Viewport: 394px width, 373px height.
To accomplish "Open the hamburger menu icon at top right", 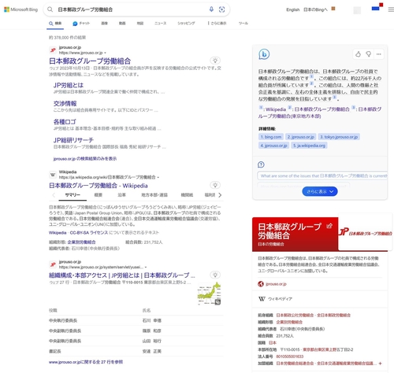I will (391, 9).
